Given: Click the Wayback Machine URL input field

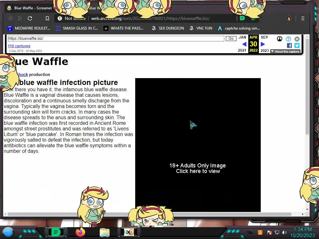Looking at the screenshot, I should click(116, 38).
